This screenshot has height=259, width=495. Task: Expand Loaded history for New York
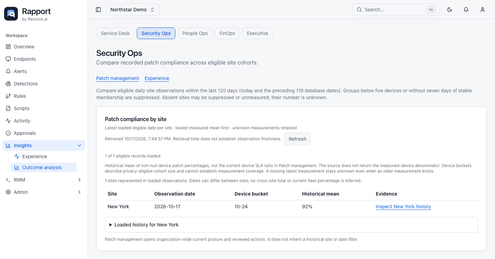tap(291, 225)
